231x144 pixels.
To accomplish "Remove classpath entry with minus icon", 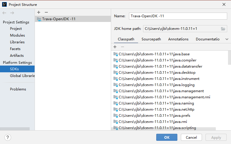I will [123, 47].
